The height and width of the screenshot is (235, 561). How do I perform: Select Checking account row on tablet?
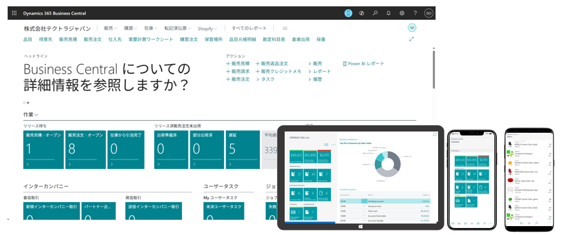pyautogui.click(x=385, y=201)
